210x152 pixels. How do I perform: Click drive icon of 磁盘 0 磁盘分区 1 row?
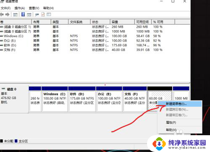[1, 27]
